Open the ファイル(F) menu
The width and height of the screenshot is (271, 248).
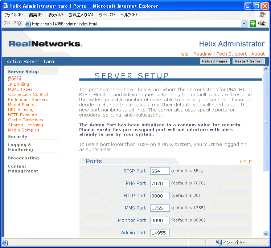(x=13, y=15)
